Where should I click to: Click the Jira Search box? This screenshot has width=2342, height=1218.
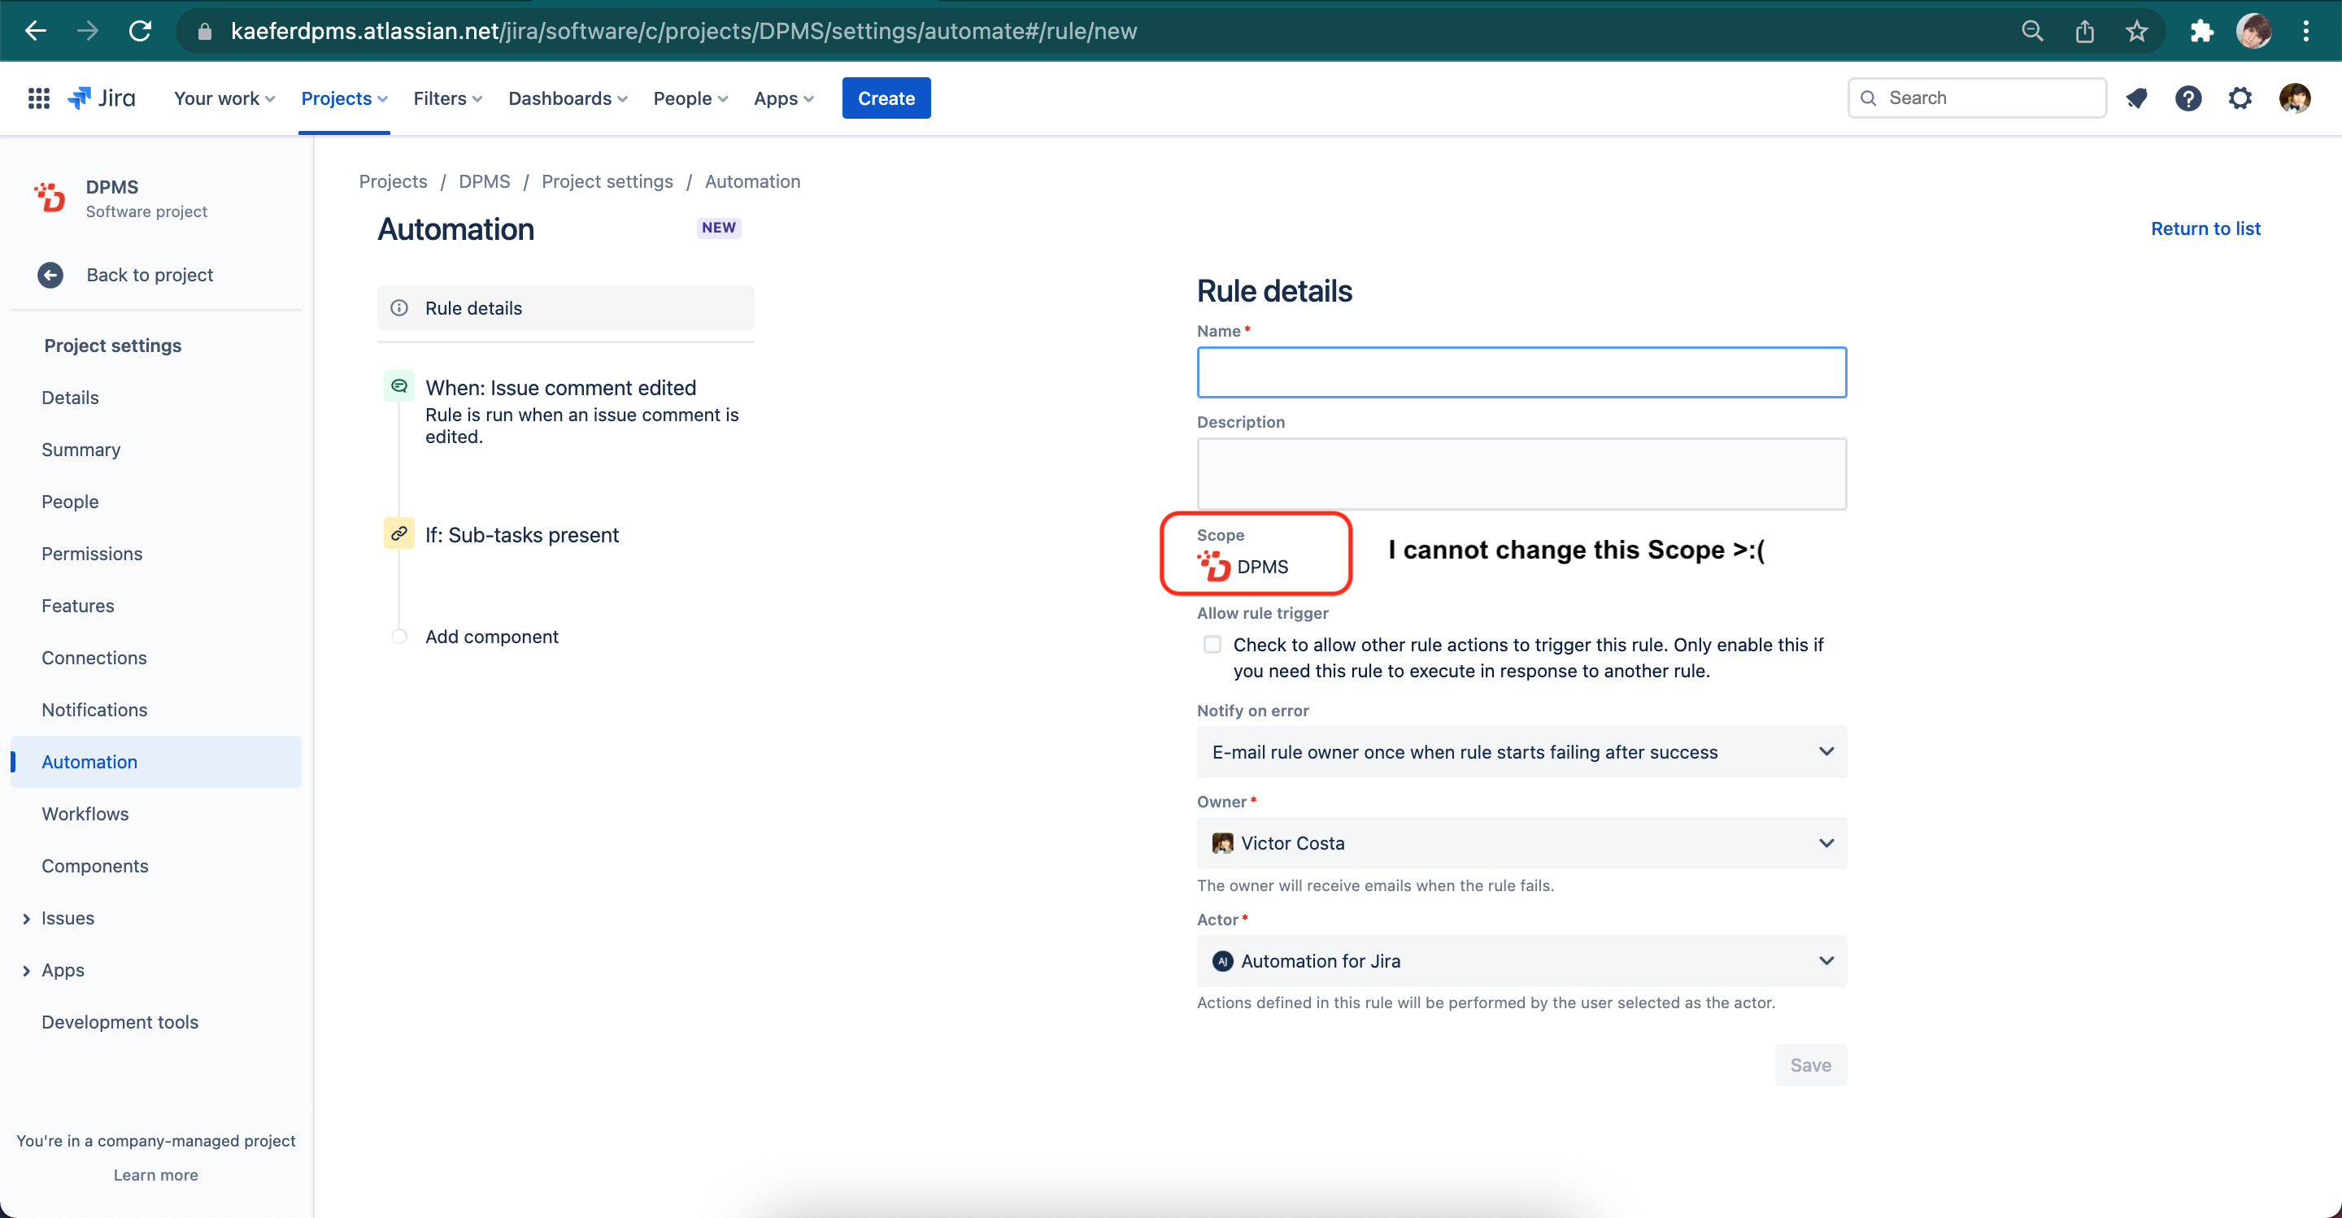tap(1977, 98)
